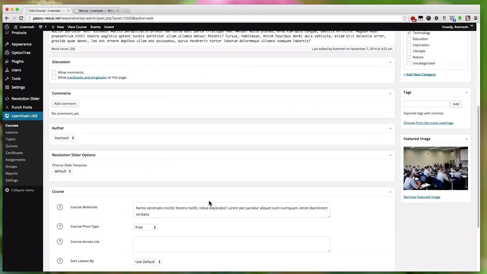487x274 pixels.
Task: Bookmark the page with the star icon
Action: [x=404, y=18]
